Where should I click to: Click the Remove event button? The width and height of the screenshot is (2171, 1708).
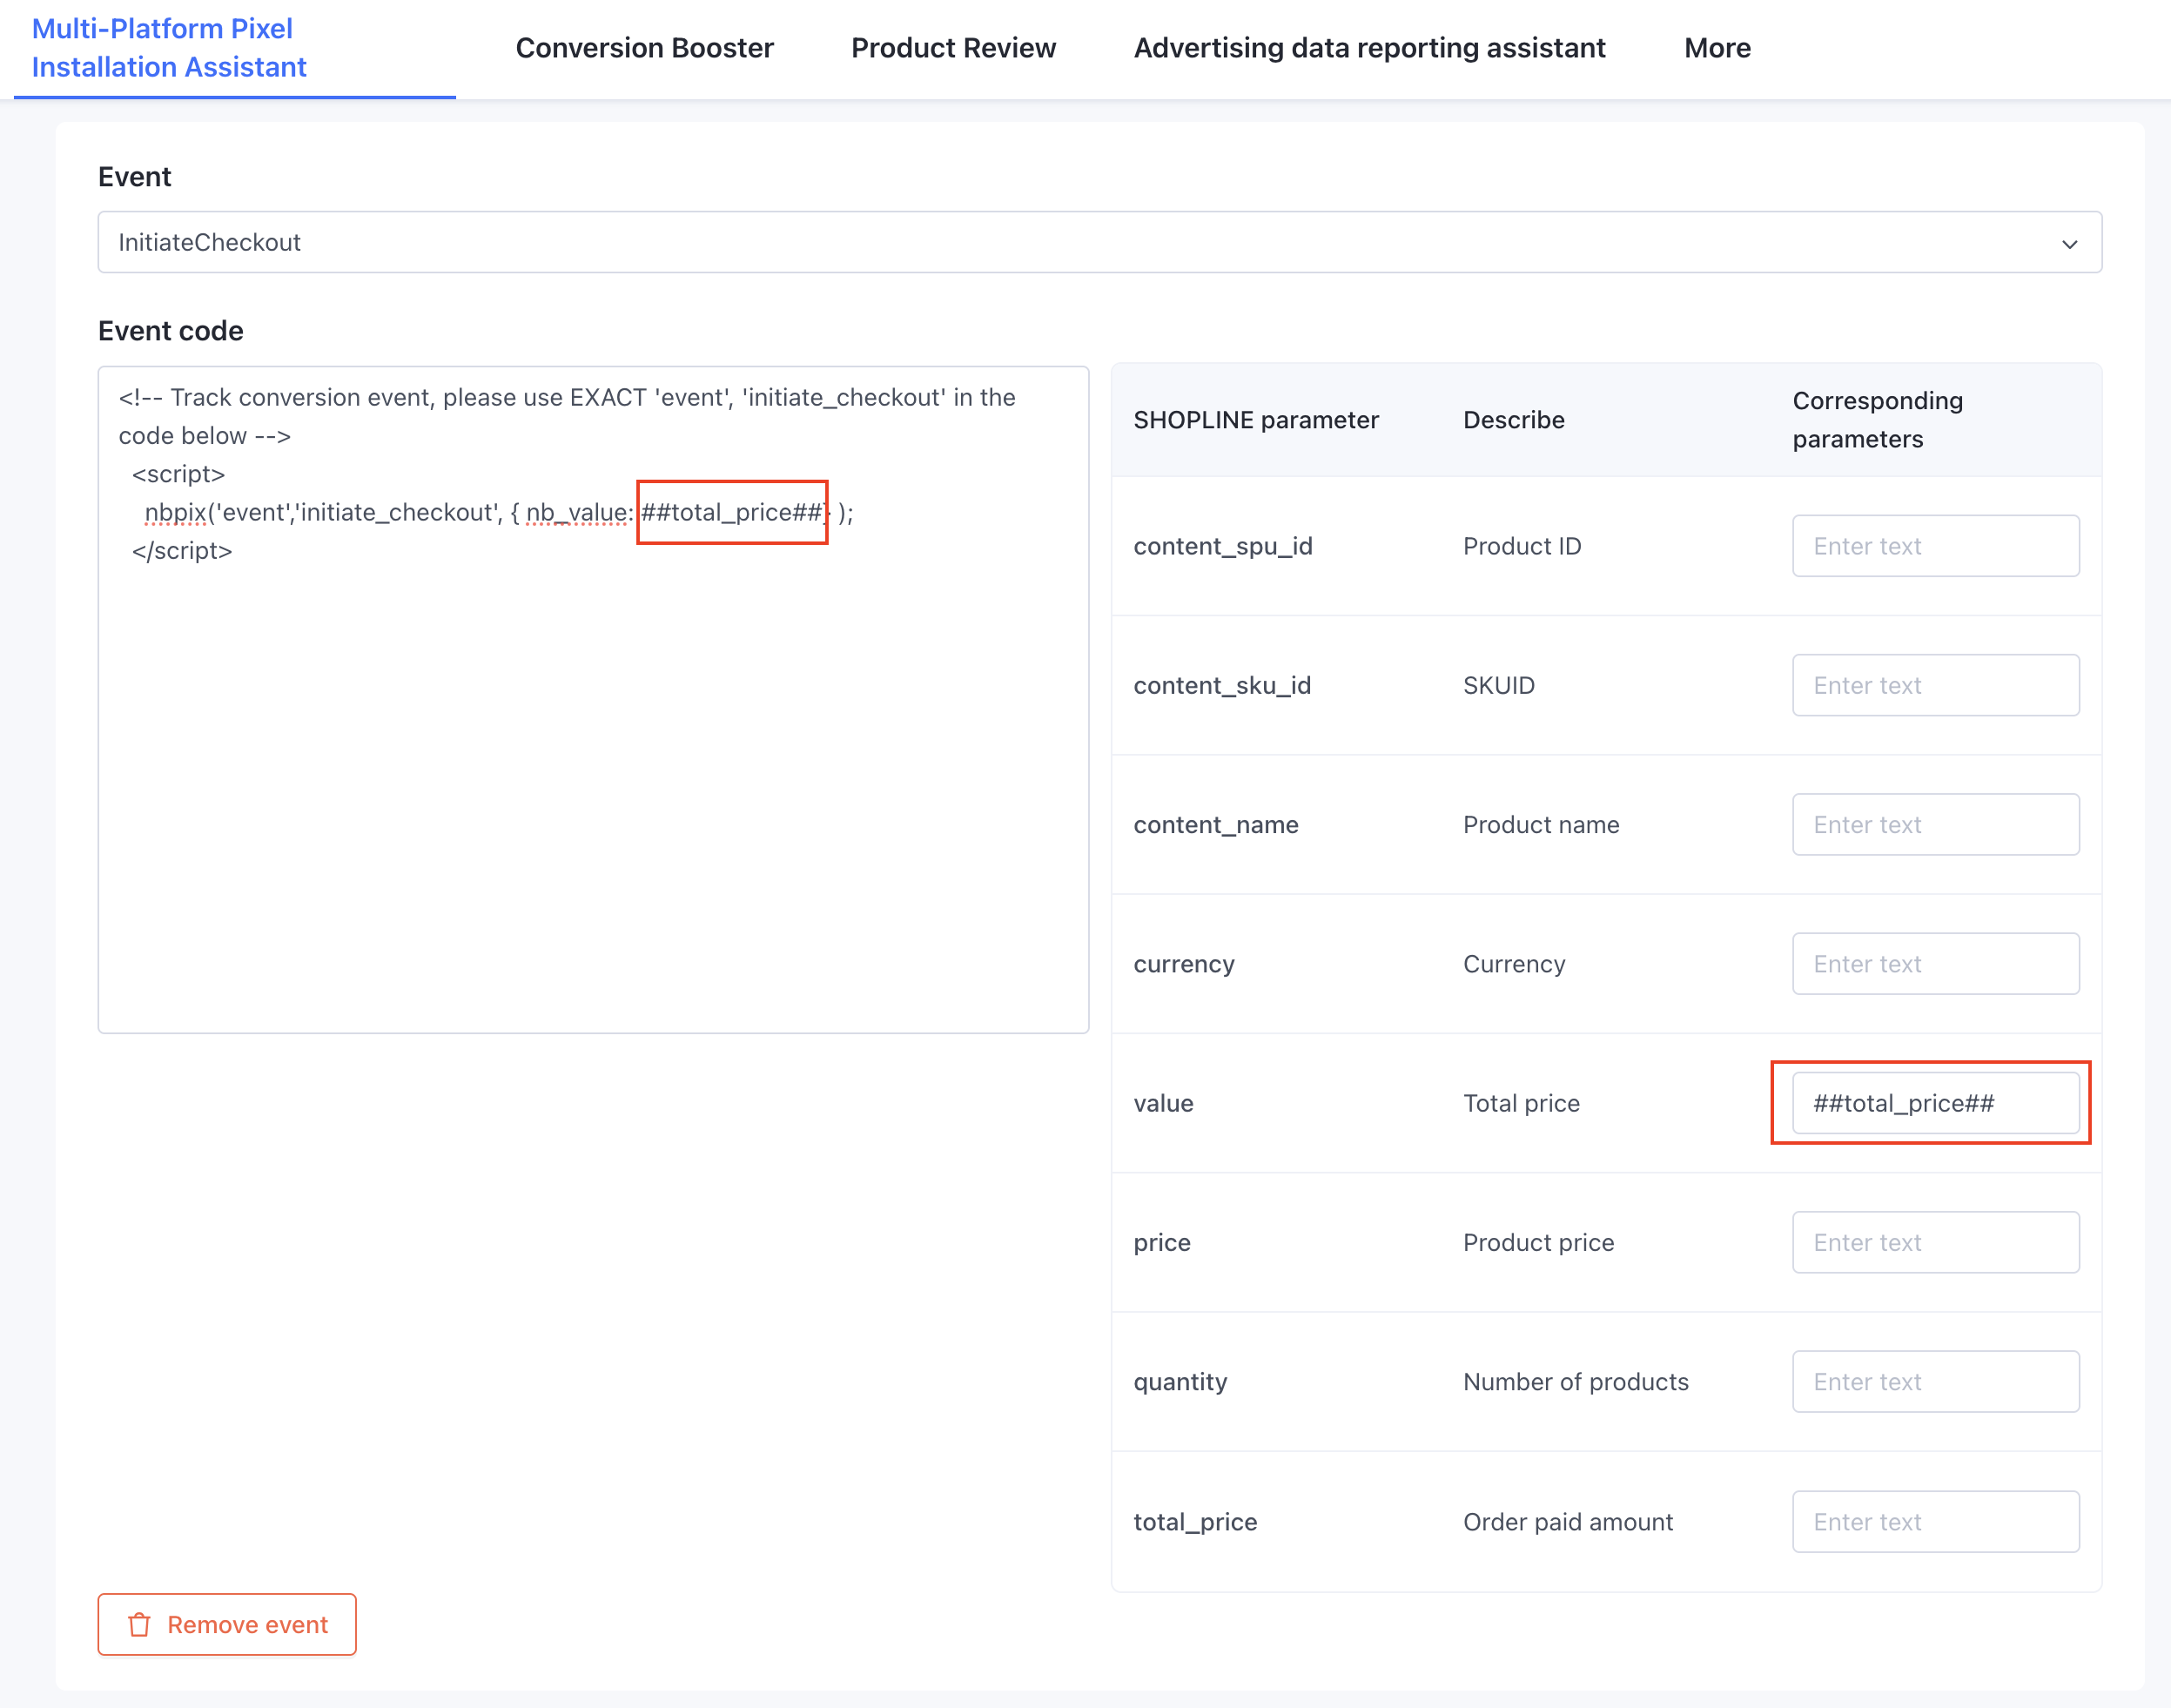(227, 1625)
